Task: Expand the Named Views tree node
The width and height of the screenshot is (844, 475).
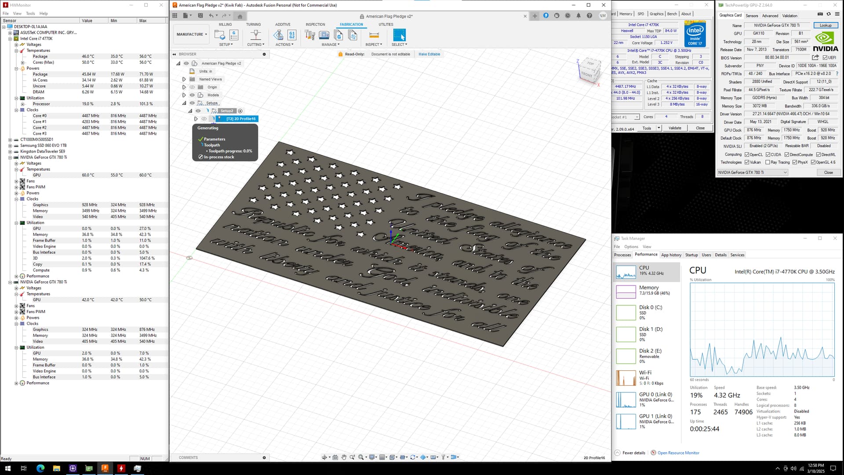Action: [x=184, y=79]
